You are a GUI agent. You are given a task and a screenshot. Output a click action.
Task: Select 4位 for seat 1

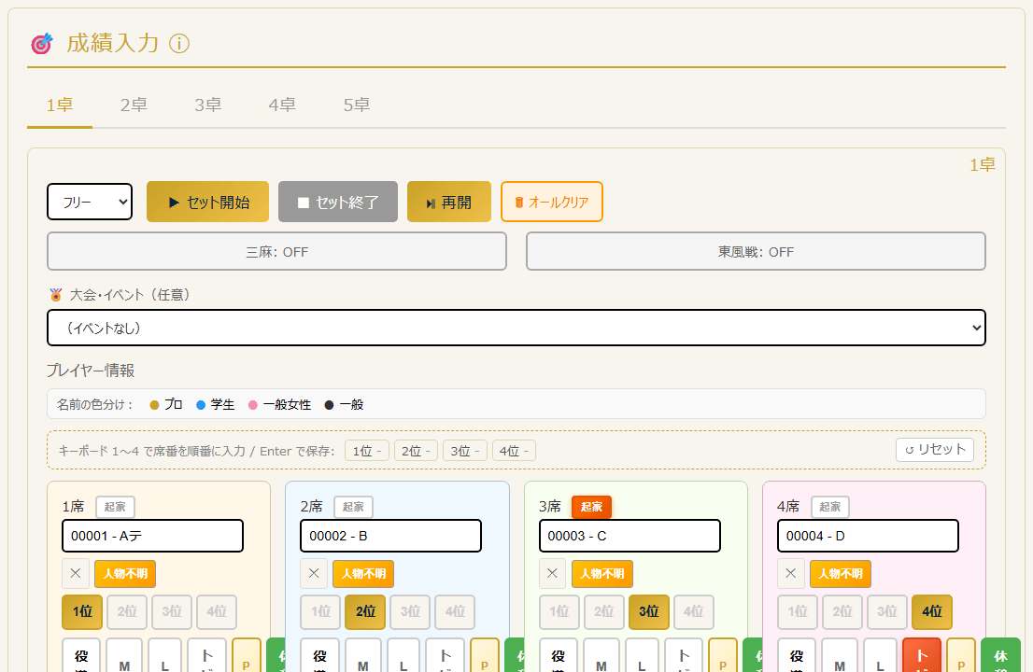pyautogui.click(x=217, y=612)
